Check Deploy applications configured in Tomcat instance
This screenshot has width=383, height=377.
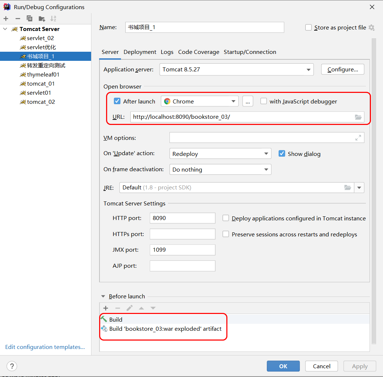point(226,218)
